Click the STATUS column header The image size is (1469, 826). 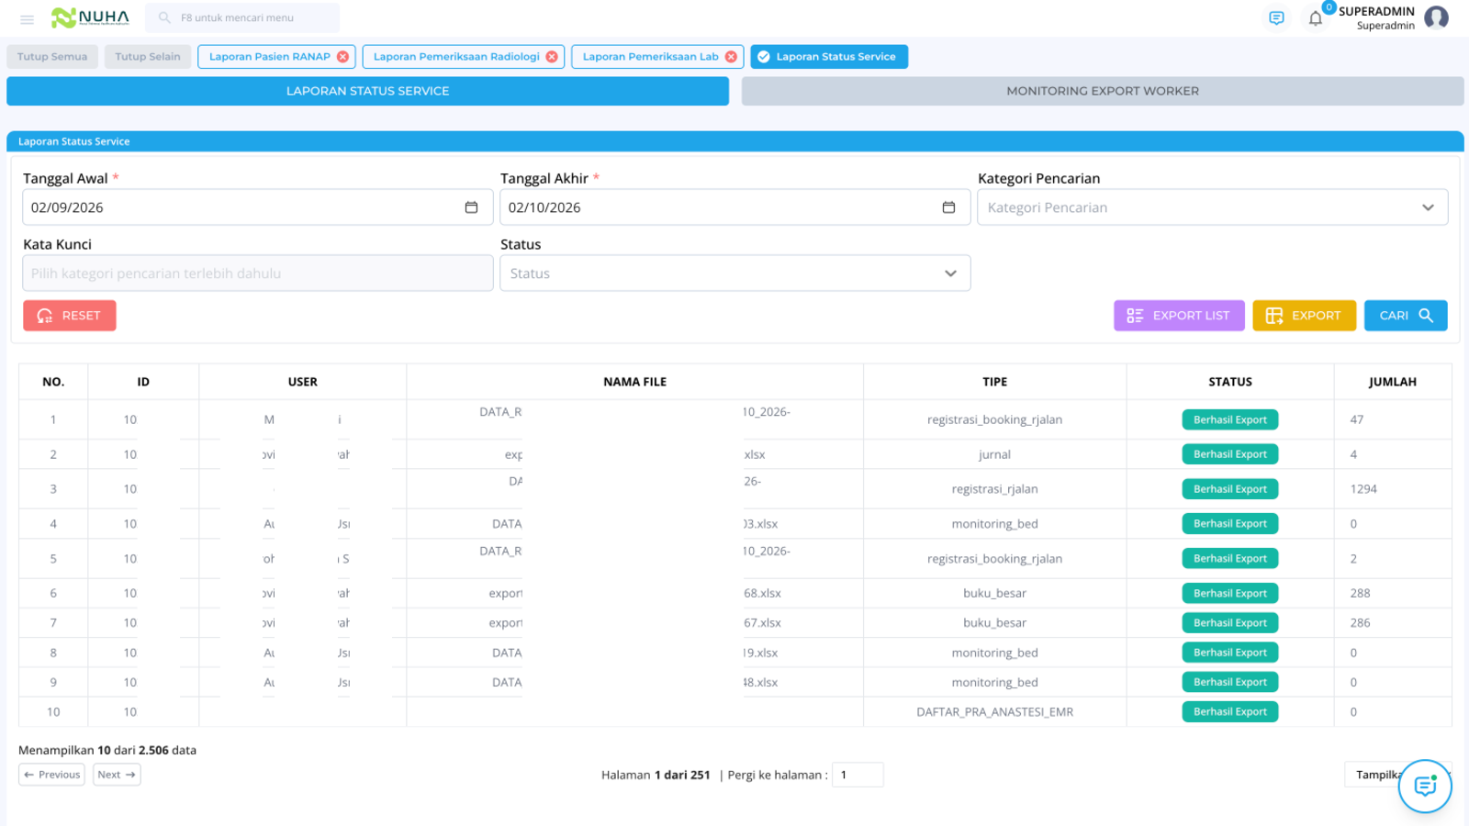[1230, 382]
